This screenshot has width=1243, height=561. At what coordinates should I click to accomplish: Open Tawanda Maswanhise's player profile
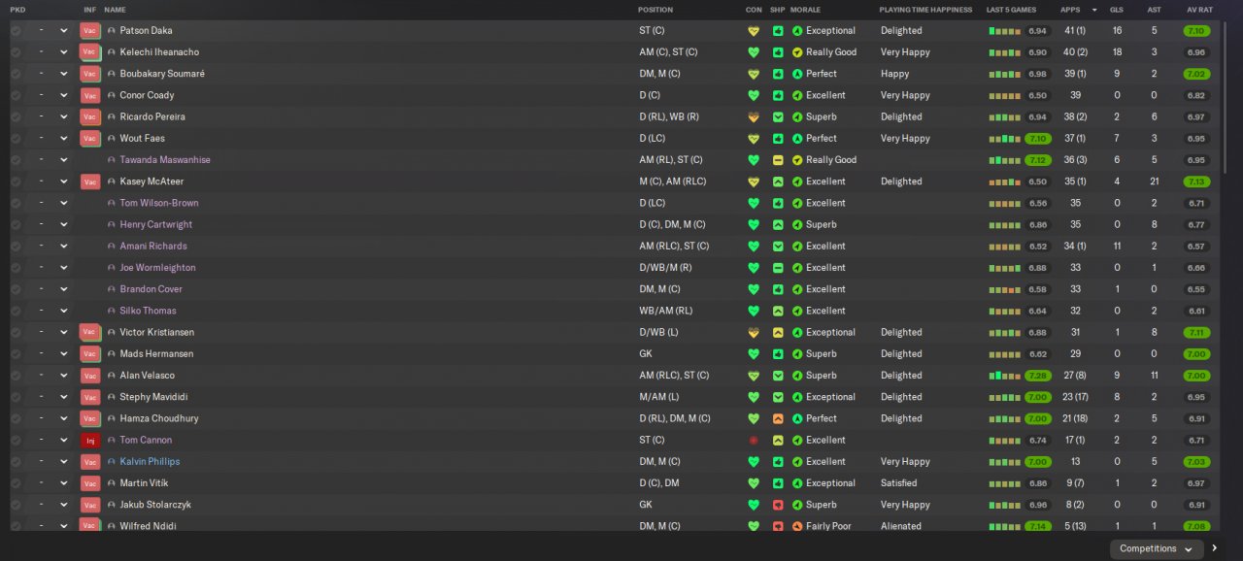pyautogui.click(x=164, y=160)
